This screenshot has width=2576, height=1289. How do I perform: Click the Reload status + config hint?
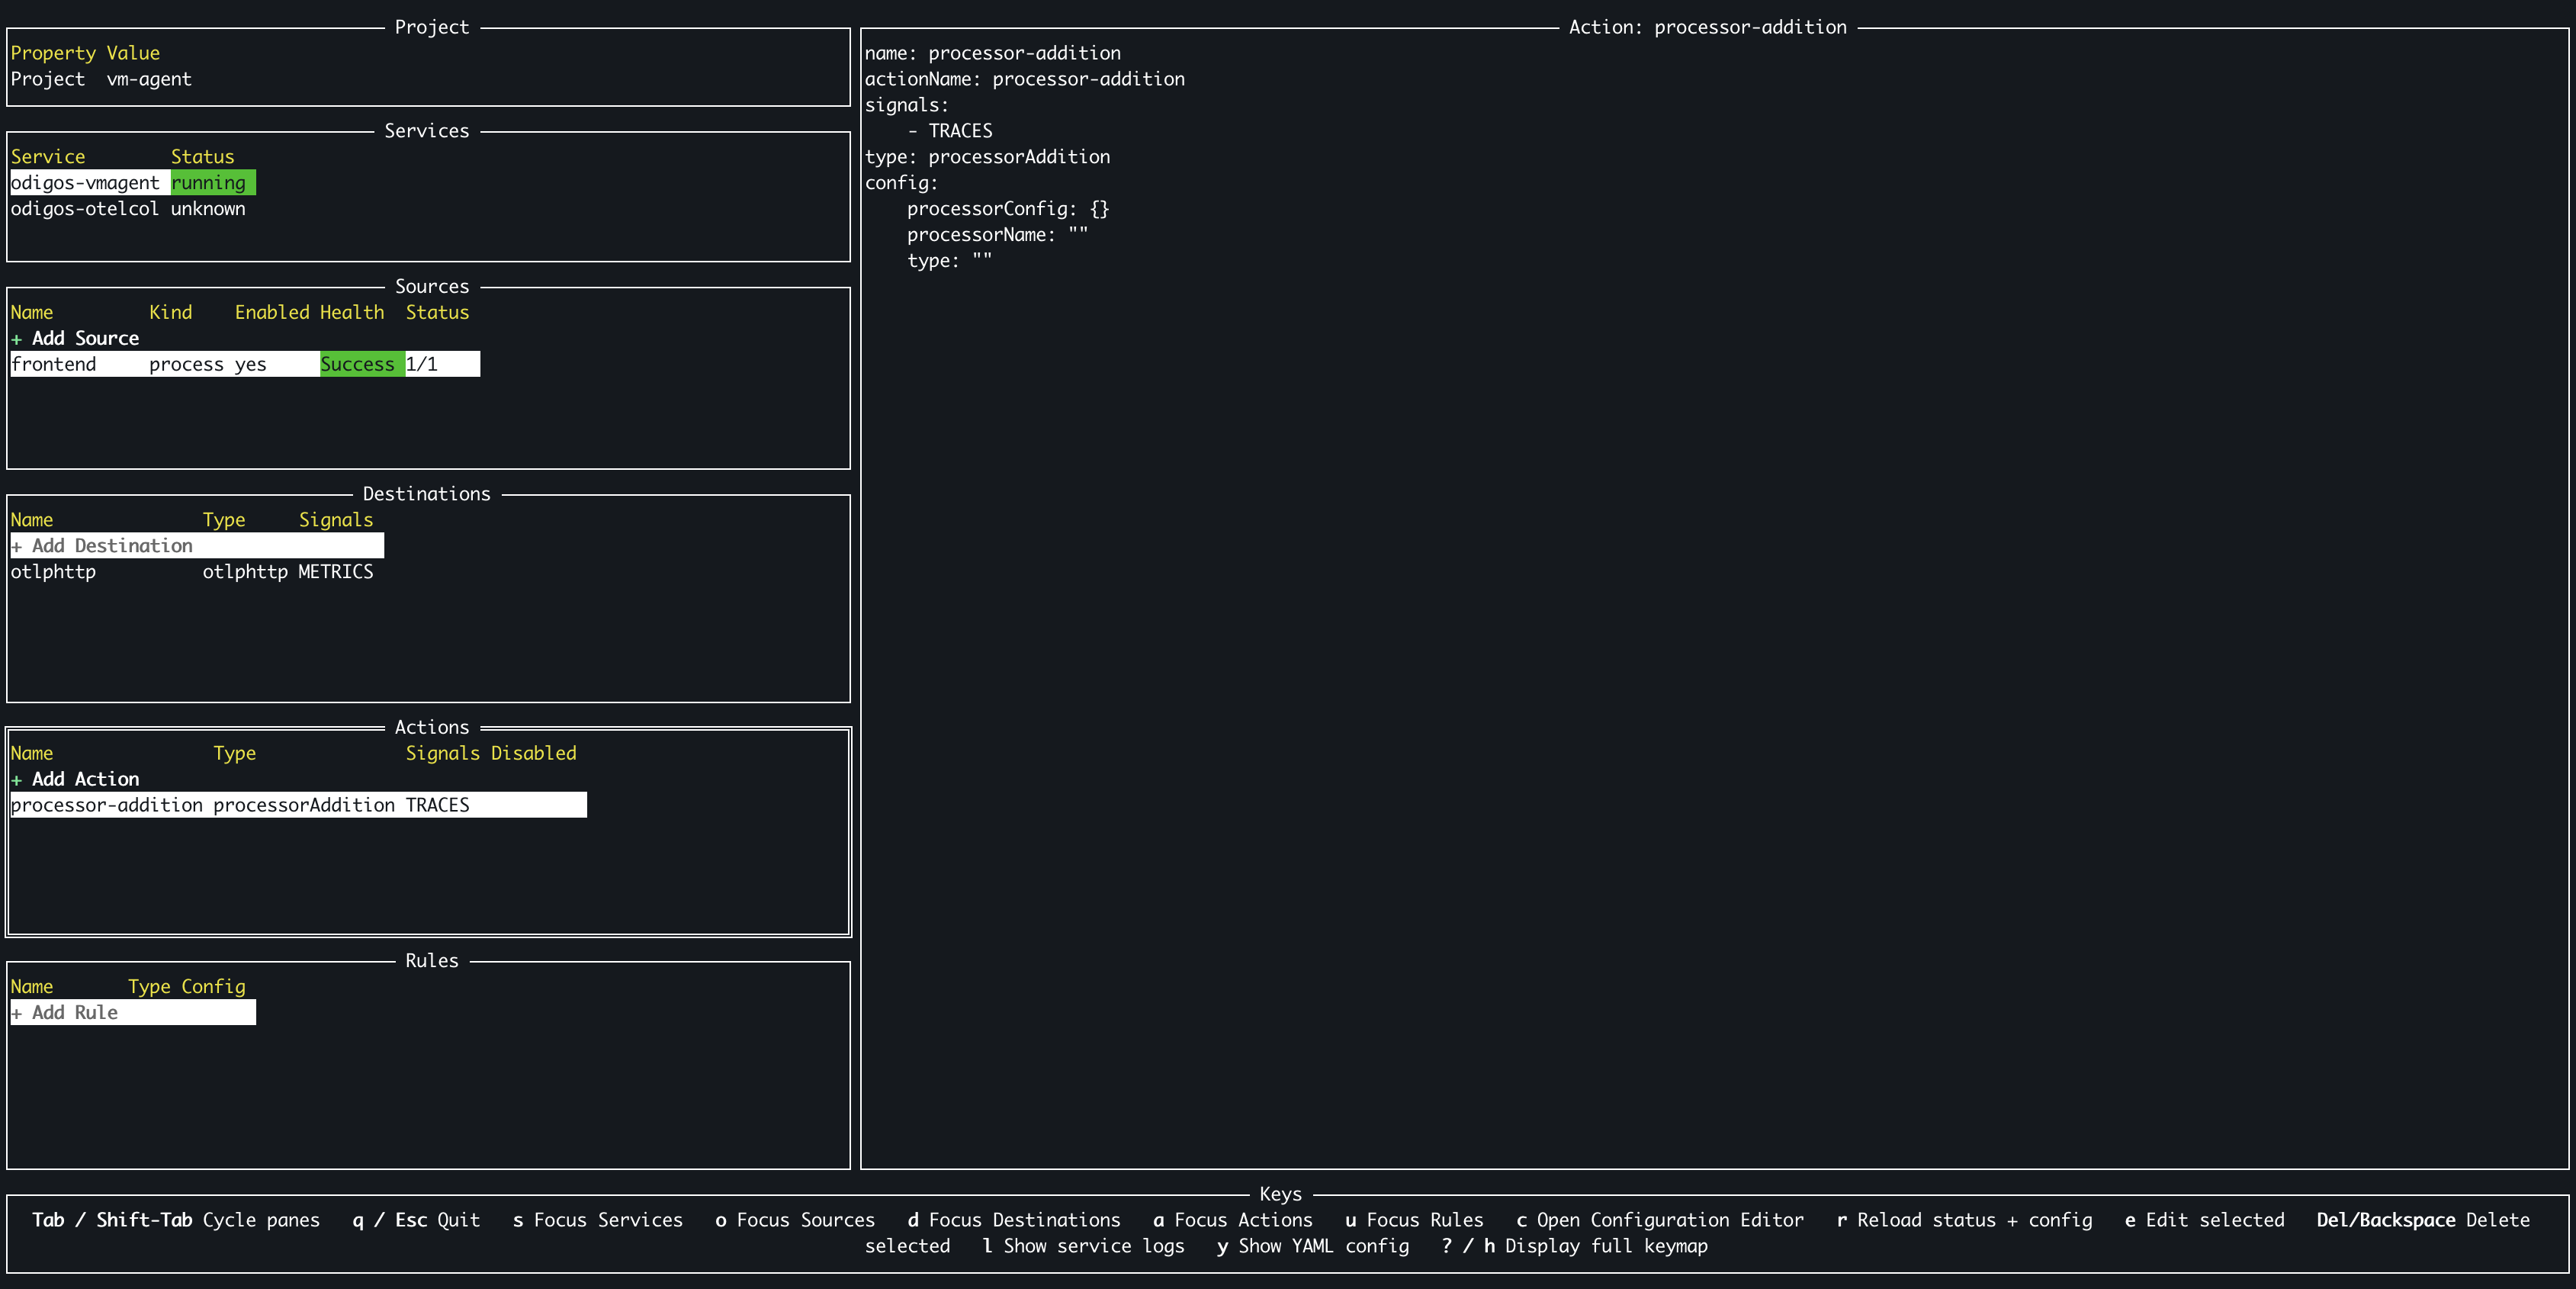(x=1964, y=1220)
